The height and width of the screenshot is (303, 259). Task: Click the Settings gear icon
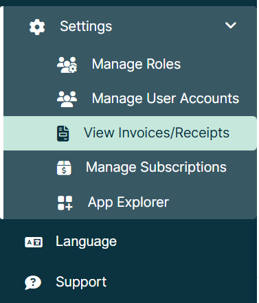pyautogui.click(x=37, y=27)
